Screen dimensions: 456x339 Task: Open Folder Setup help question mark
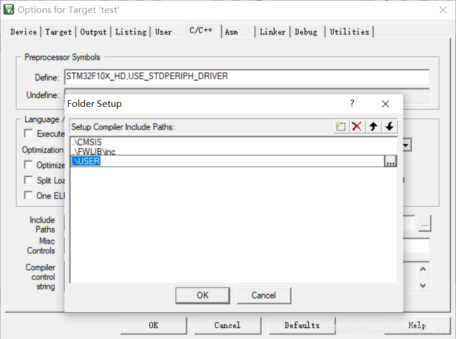(352, 103)
